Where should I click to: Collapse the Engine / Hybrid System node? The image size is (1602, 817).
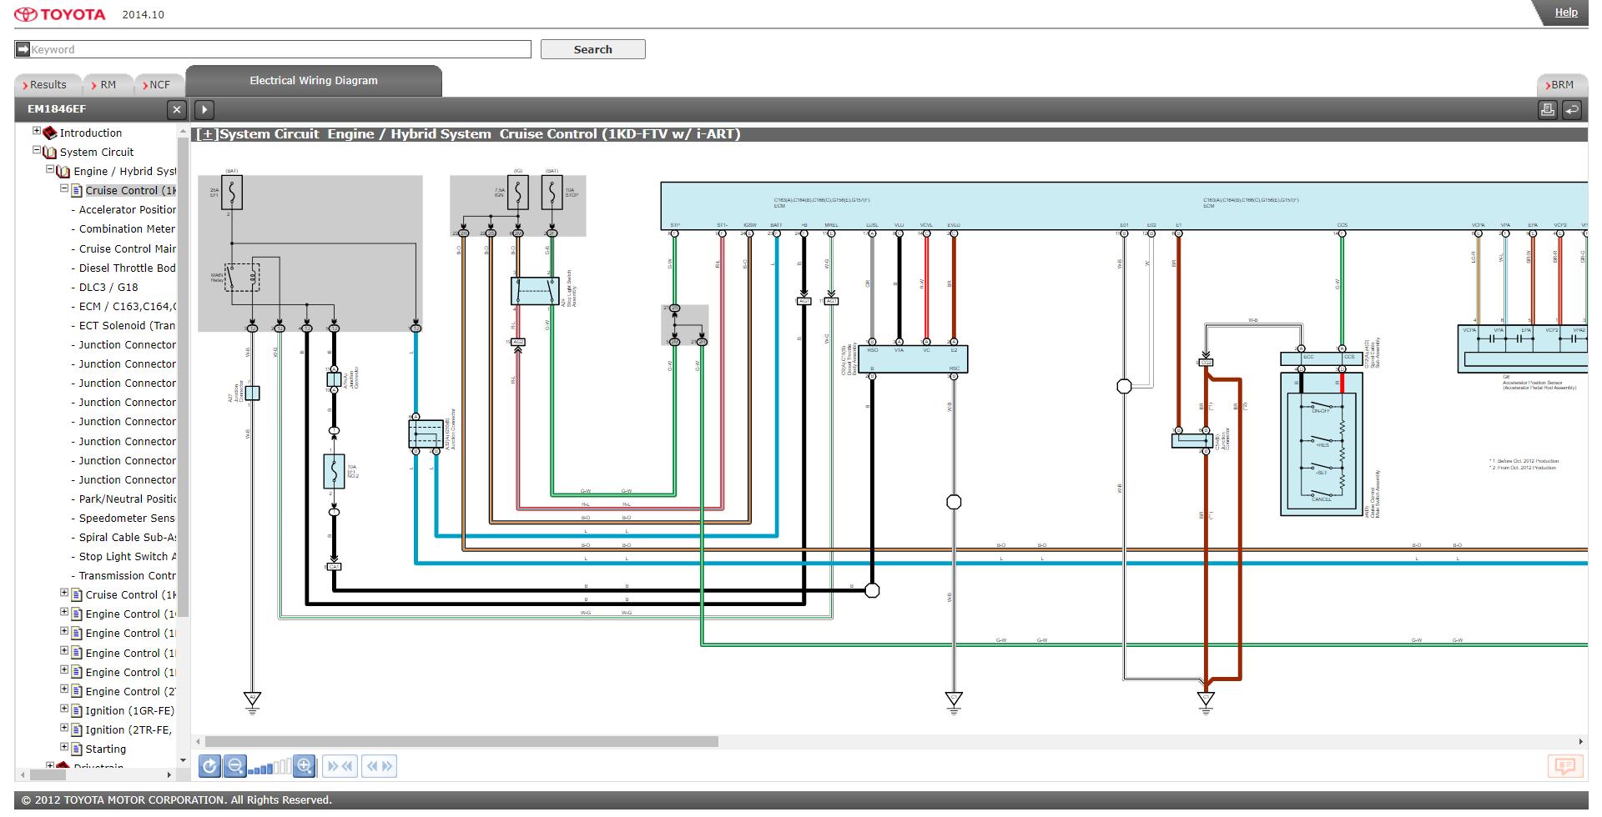tap(49, 169)
